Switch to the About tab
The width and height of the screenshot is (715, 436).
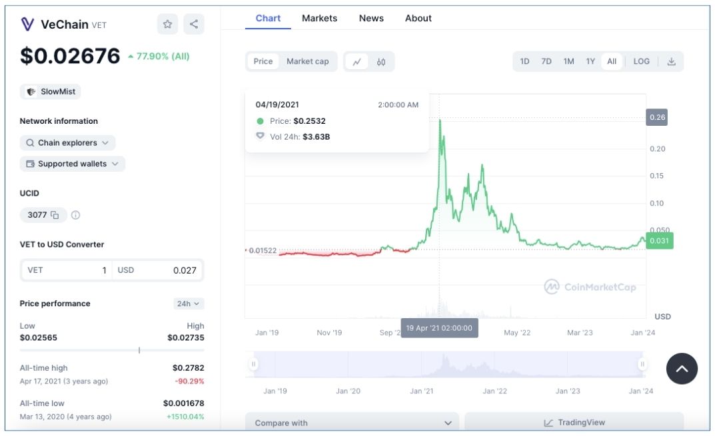point(418,18)
